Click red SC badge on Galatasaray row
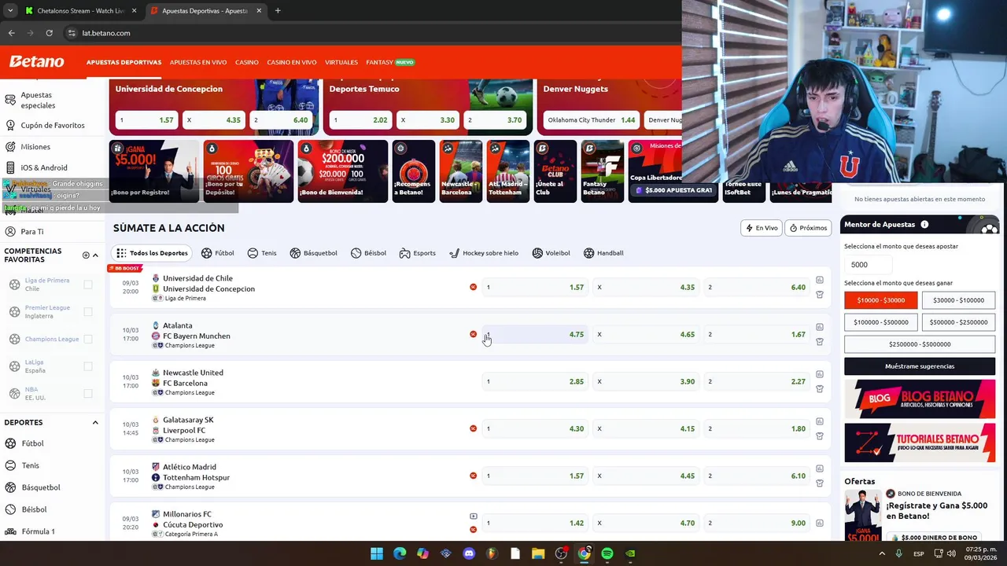The height and width of the screenshot is (566, 1007). click(473, 428)
